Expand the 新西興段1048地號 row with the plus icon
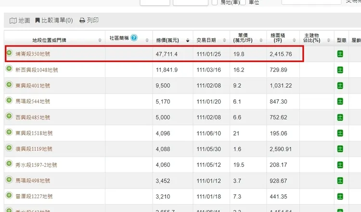 point(9,69)
